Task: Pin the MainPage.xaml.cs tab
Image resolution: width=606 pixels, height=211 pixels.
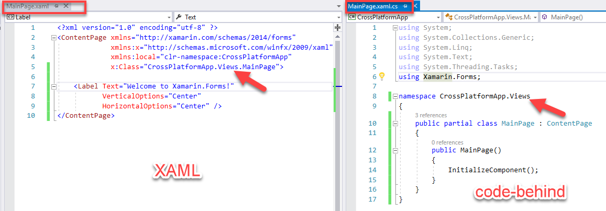Action: pos(405,6)
